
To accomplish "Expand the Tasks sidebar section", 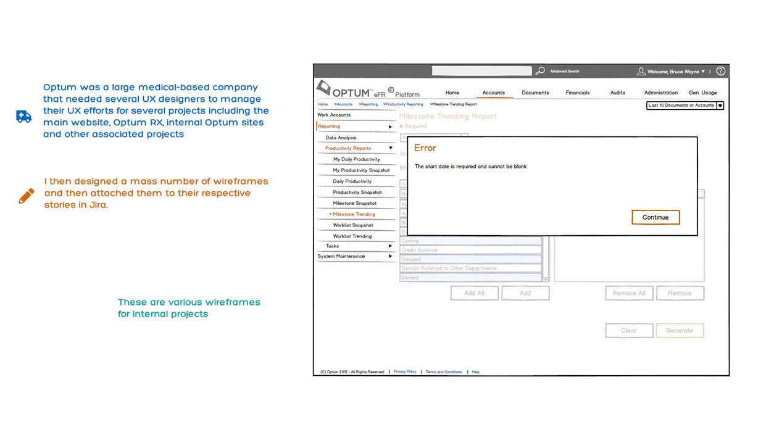I will coord(390,246).
